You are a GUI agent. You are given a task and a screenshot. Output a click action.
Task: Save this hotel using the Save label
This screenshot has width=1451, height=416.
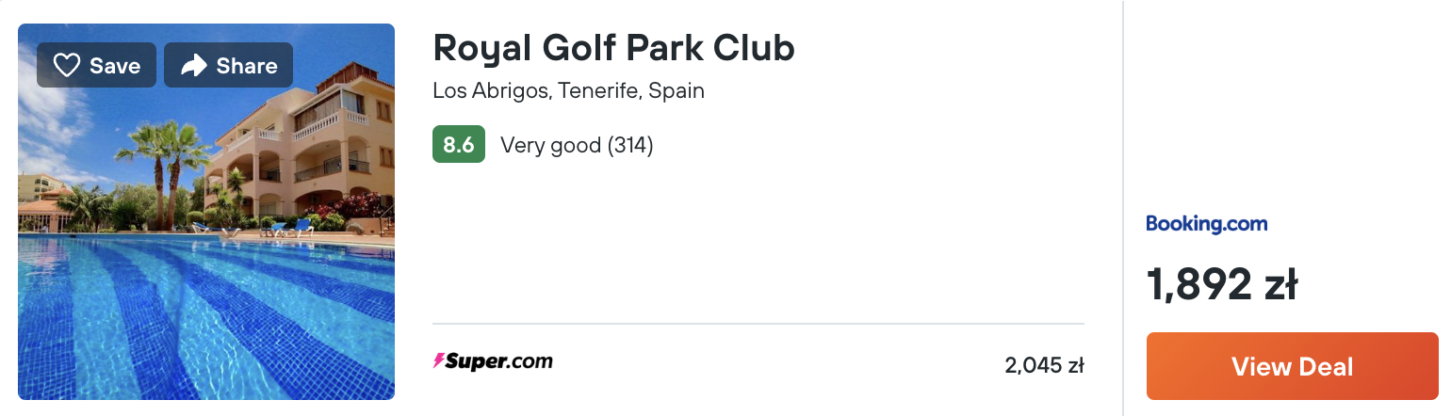point(115,66)
